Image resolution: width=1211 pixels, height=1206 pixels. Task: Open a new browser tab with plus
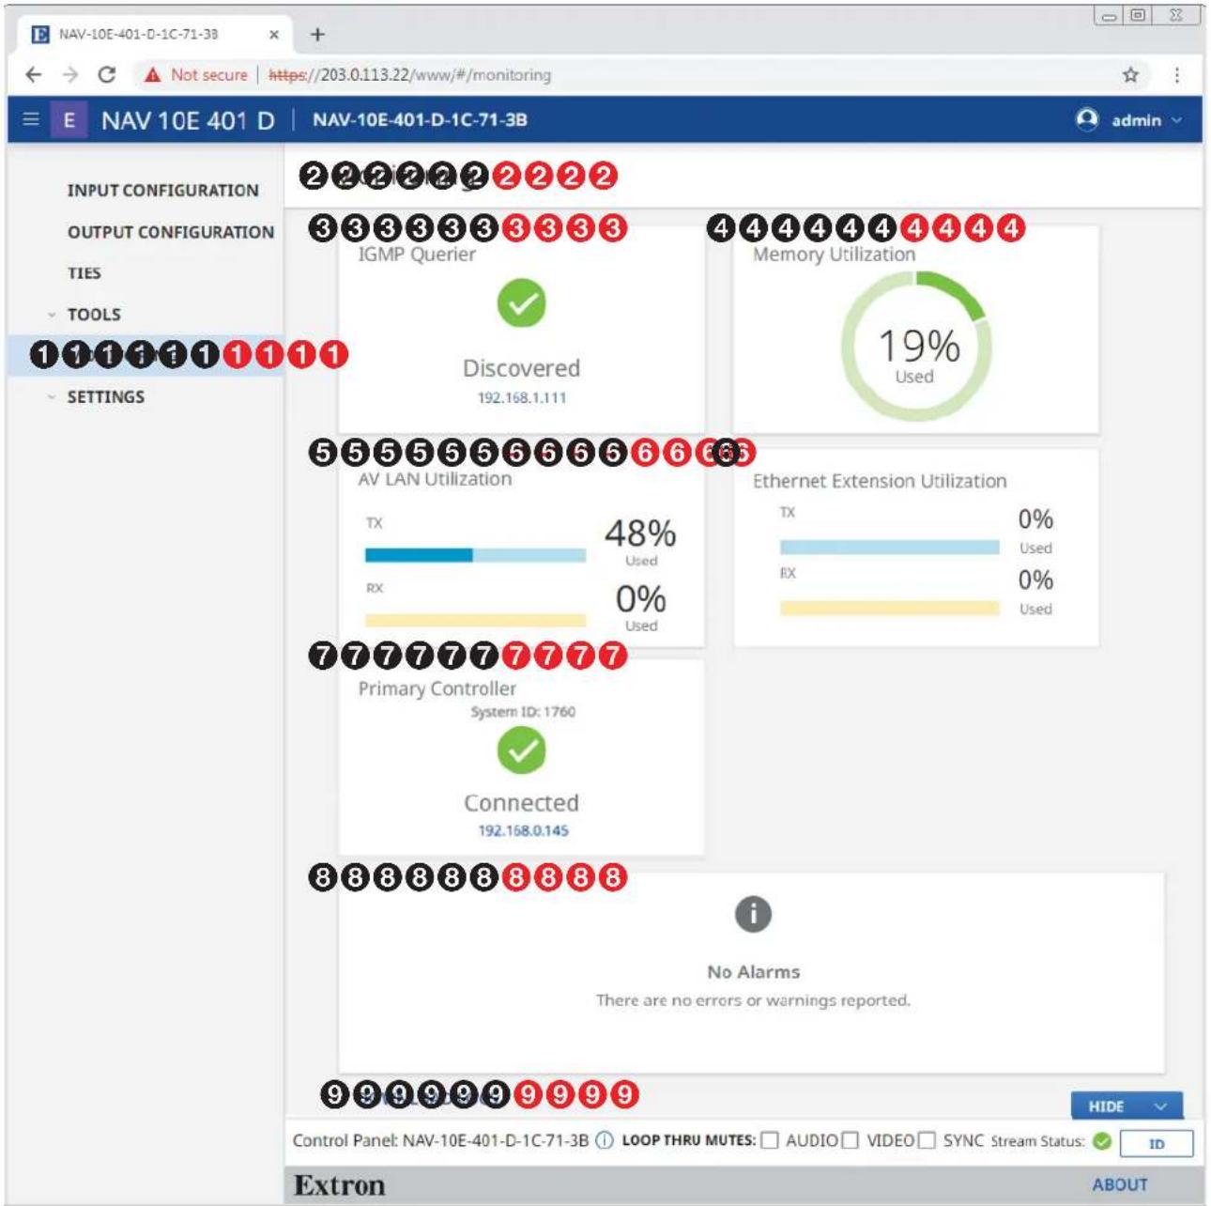pyautogui.click(x=317, y=35)
